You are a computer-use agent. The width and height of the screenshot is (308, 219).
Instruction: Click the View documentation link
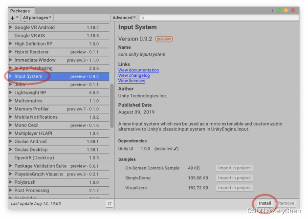click(x=138, y=70)
